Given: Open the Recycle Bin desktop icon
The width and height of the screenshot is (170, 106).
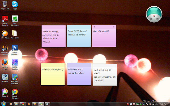Looking at the screenshot, I should point(5,5).
